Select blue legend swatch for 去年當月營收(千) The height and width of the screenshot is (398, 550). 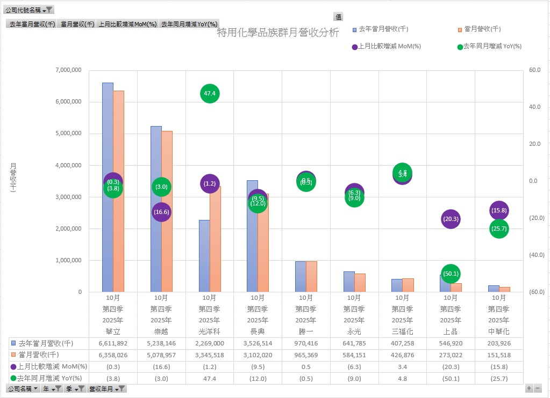[x=355, y=30]
